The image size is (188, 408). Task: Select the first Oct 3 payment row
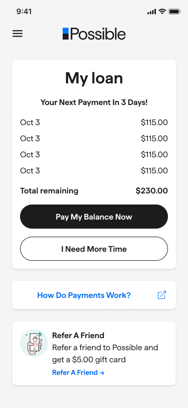tap(94, 122)
